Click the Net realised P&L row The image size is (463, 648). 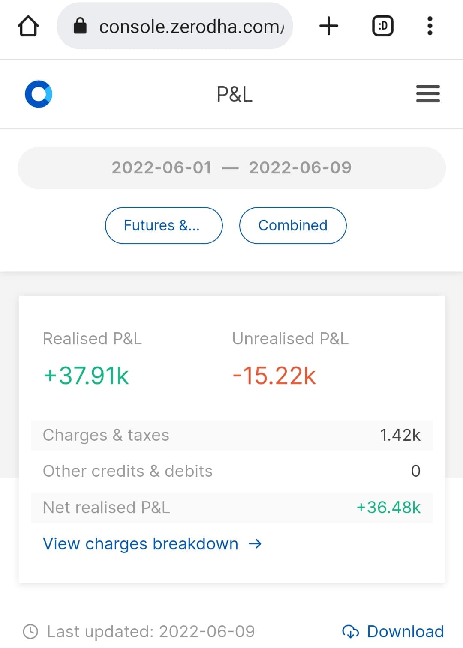(x=231, y=508)
